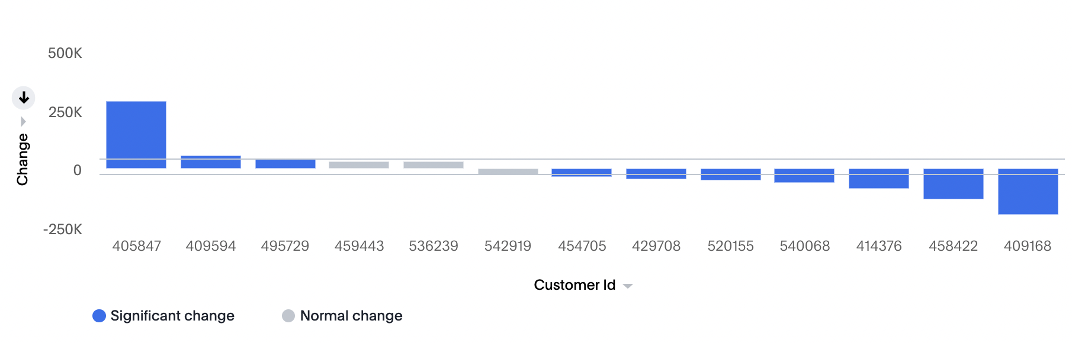The height and width of the screenshot is (343, 1072).
Task: Click the 520155 x-axis label
Action: 730,246
